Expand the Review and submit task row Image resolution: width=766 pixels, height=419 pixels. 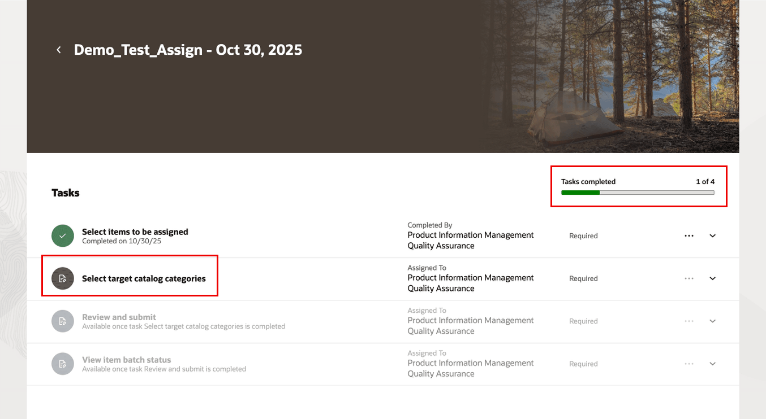tap(712, 321)
